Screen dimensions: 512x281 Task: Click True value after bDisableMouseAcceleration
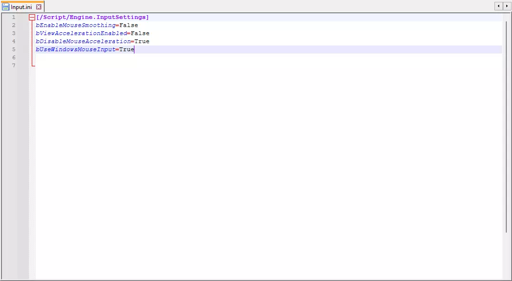(x=142, y=41)
